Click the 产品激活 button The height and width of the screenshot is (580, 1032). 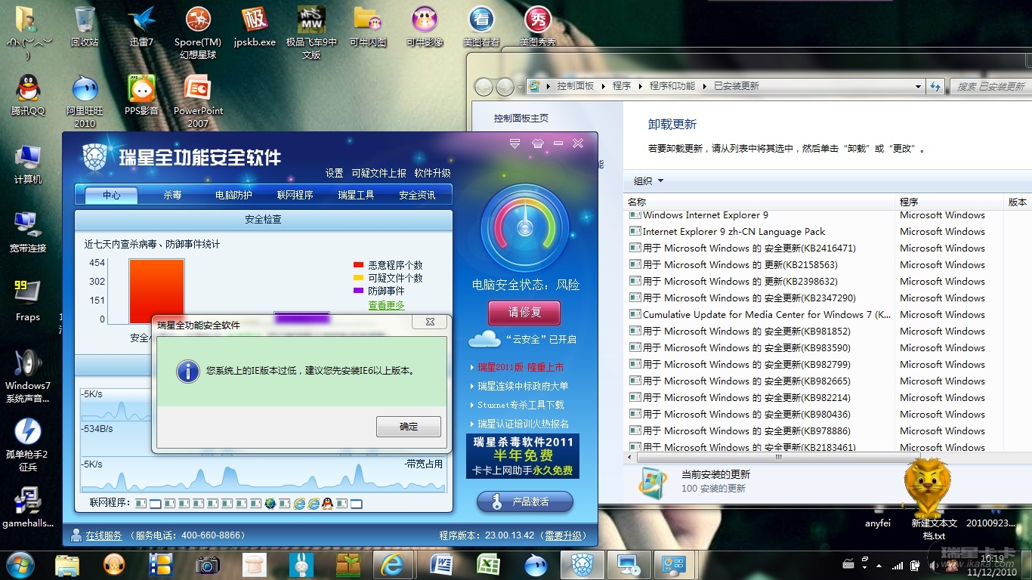pos(525,501)
